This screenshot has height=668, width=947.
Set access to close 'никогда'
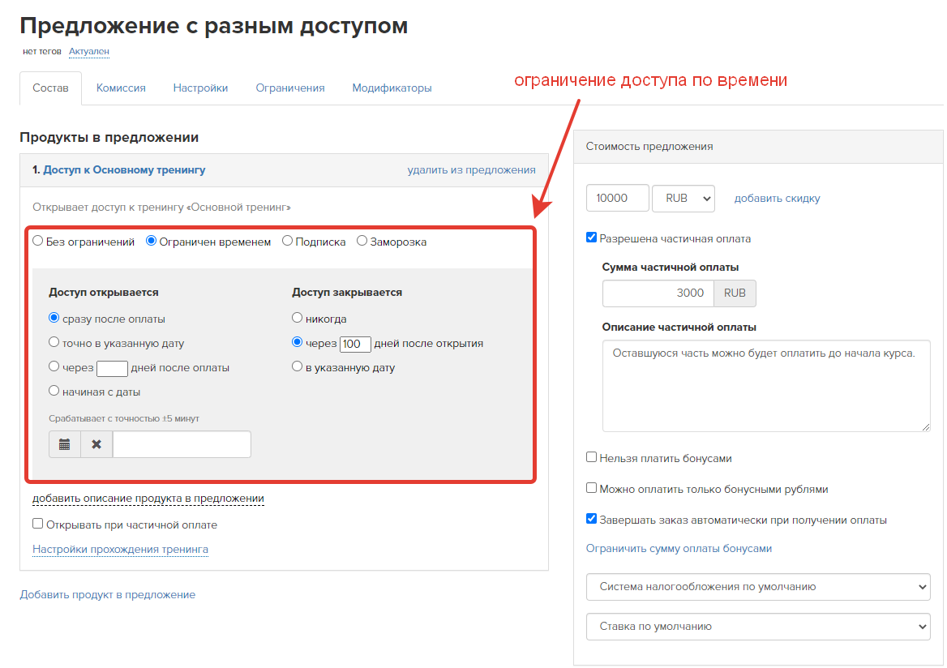click(x=298, y=319)
